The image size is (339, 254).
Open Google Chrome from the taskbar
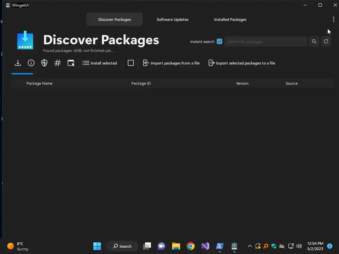191,246
